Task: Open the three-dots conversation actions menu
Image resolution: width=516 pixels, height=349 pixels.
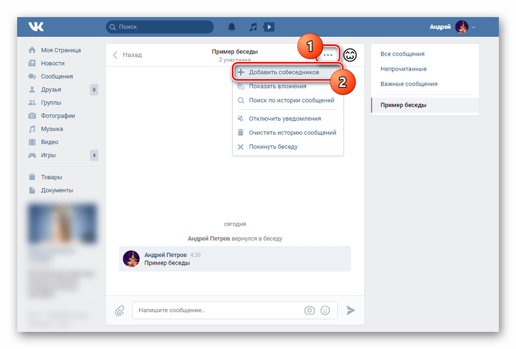Action: click(328, 55)
